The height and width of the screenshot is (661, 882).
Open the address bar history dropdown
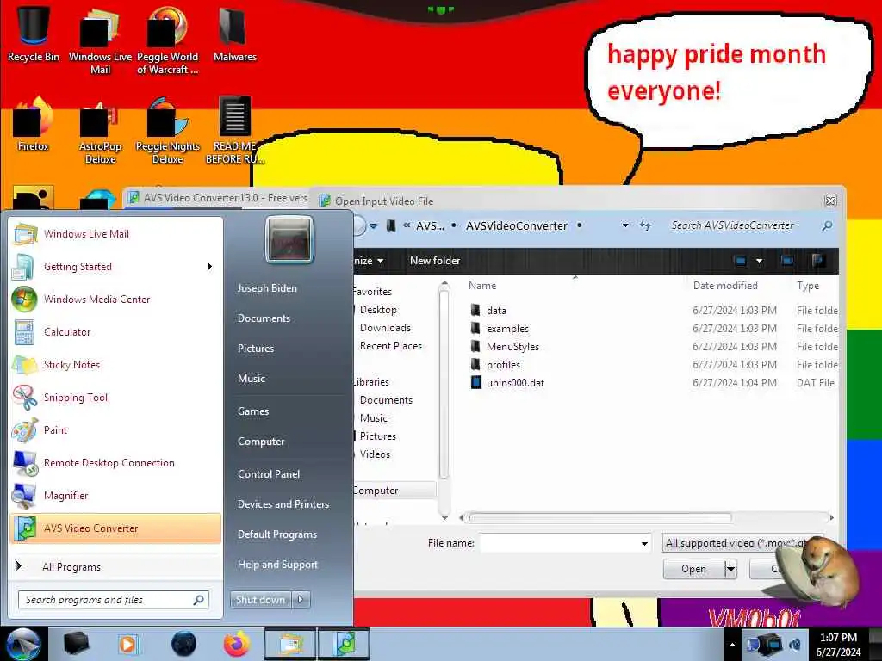pyautogui.click(x=625, y=225)
